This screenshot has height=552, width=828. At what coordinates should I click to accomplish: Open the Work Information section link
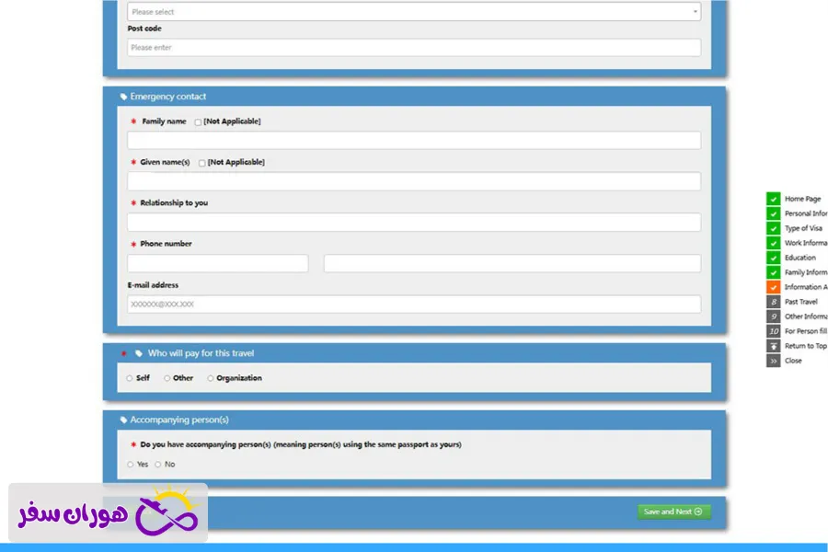tap(805, 243)
